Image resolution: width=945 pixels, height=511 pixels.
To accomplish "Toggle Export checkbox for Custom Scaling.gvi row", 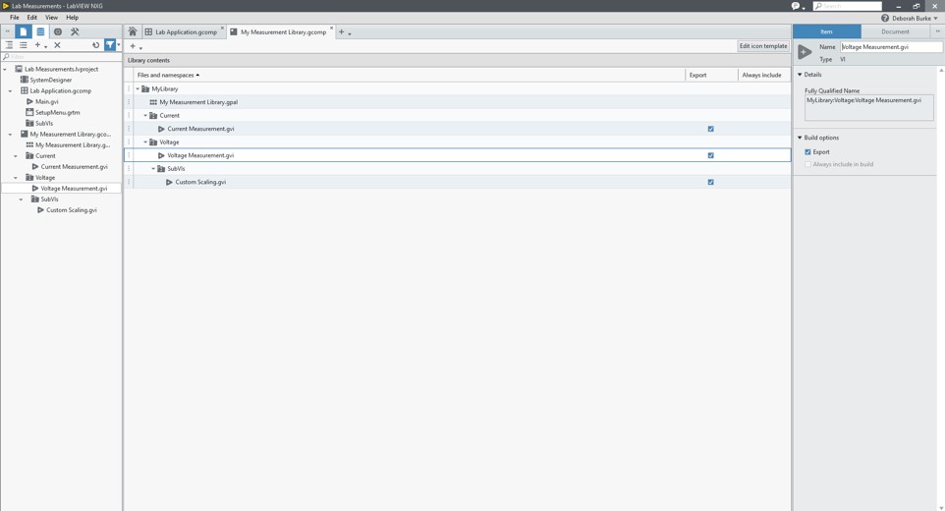I will pyautogui.click(x=710, y=182).
